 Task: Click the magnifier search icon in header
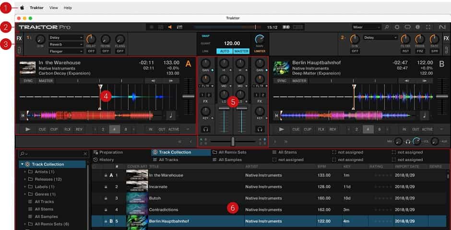click(x=387, y=27)
